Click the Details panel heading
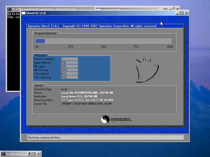Screen dimensions: 210x157 point(39,86)
